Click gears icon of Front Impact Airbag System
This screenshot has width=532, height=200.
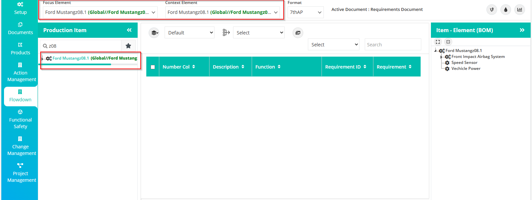[x=448, y=57]
